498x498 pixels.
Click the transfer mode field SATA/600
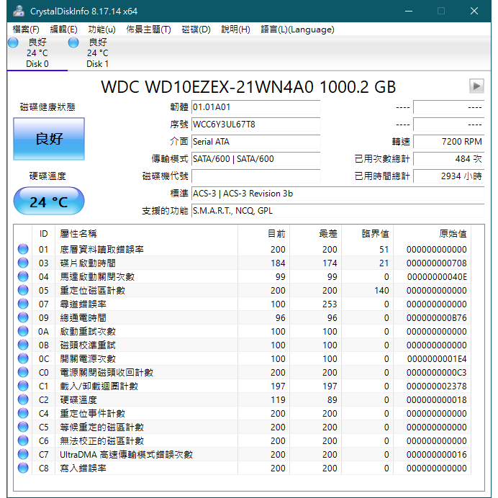[x=256, y=159]
